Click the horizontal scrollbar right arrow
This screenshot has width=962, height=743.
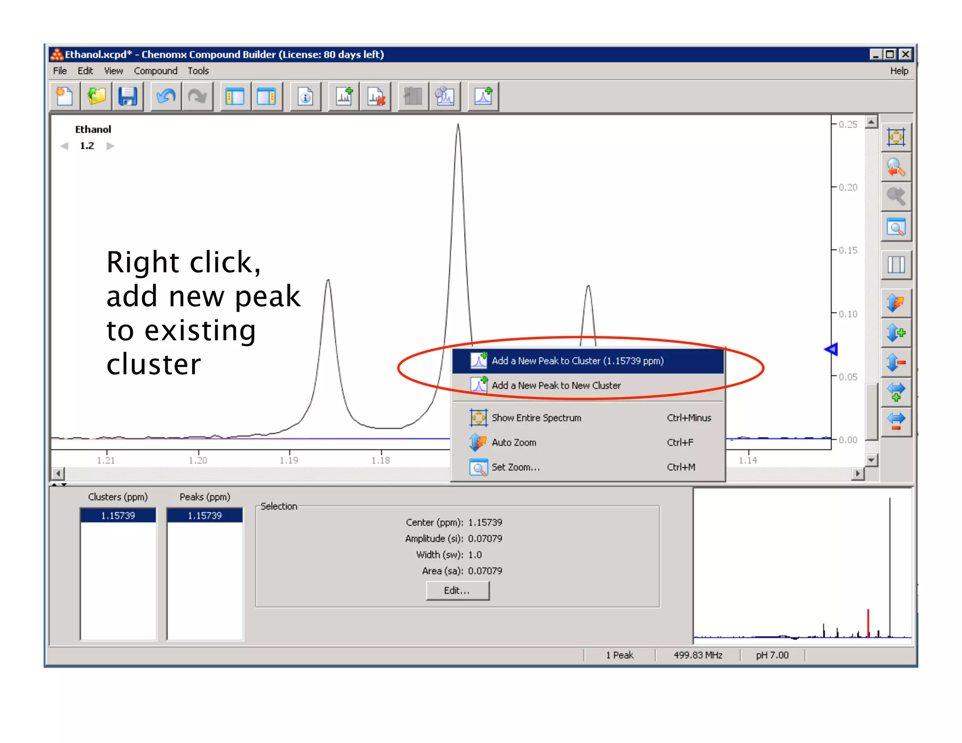pyautogui.click(x=858, y=473)
